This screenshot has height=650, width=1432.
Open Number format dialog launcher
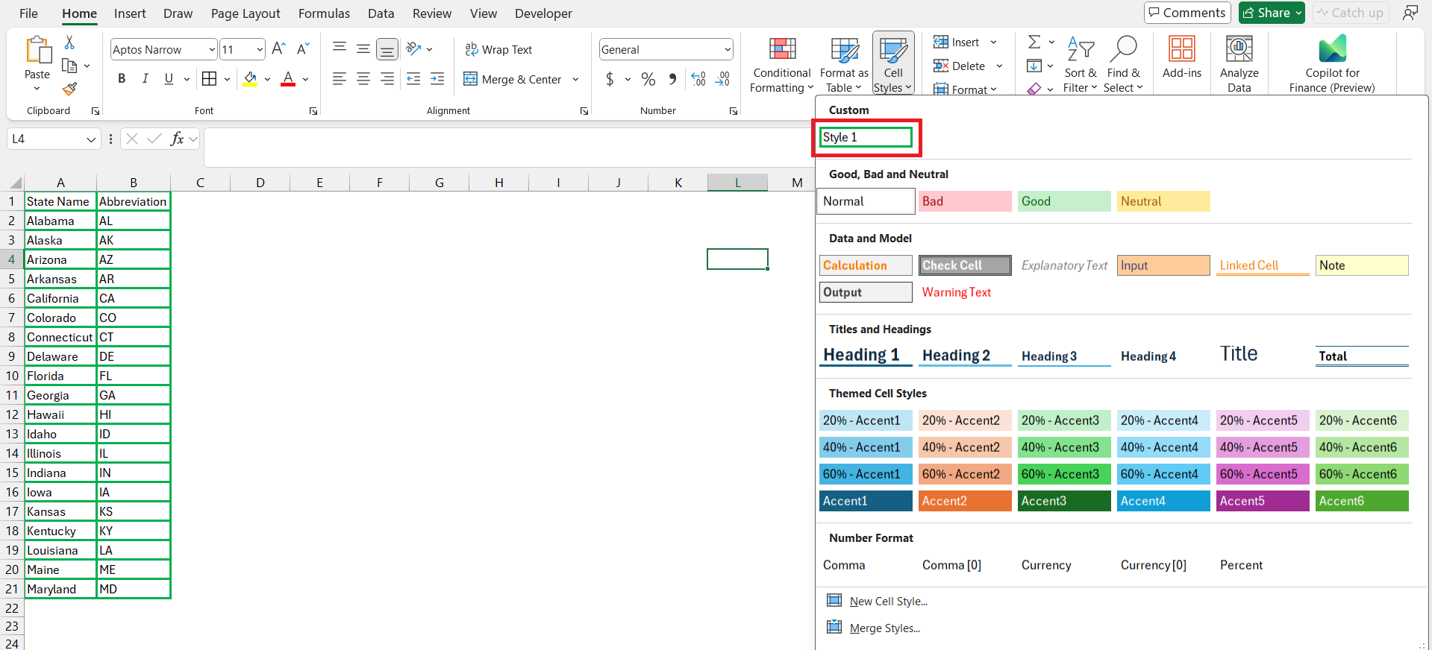click(734, 111)
